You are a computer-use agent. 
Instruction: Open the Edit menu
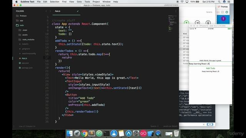pos(45,2)
